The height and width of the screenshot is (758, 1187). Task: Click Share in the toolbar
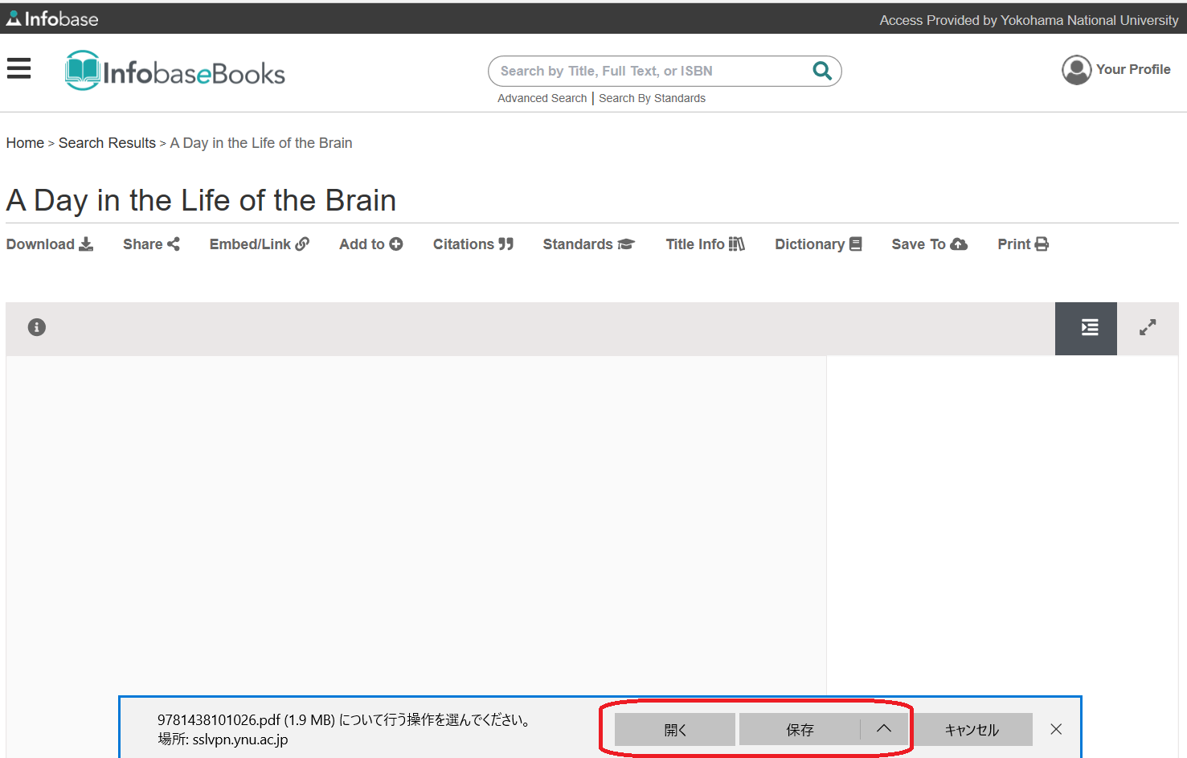tap(151, 244)
